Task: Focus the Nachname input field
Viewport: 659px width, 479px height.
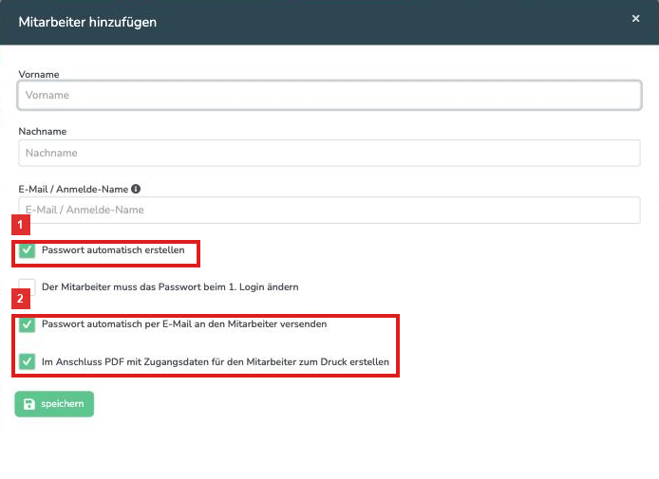Action: (329, 153)
